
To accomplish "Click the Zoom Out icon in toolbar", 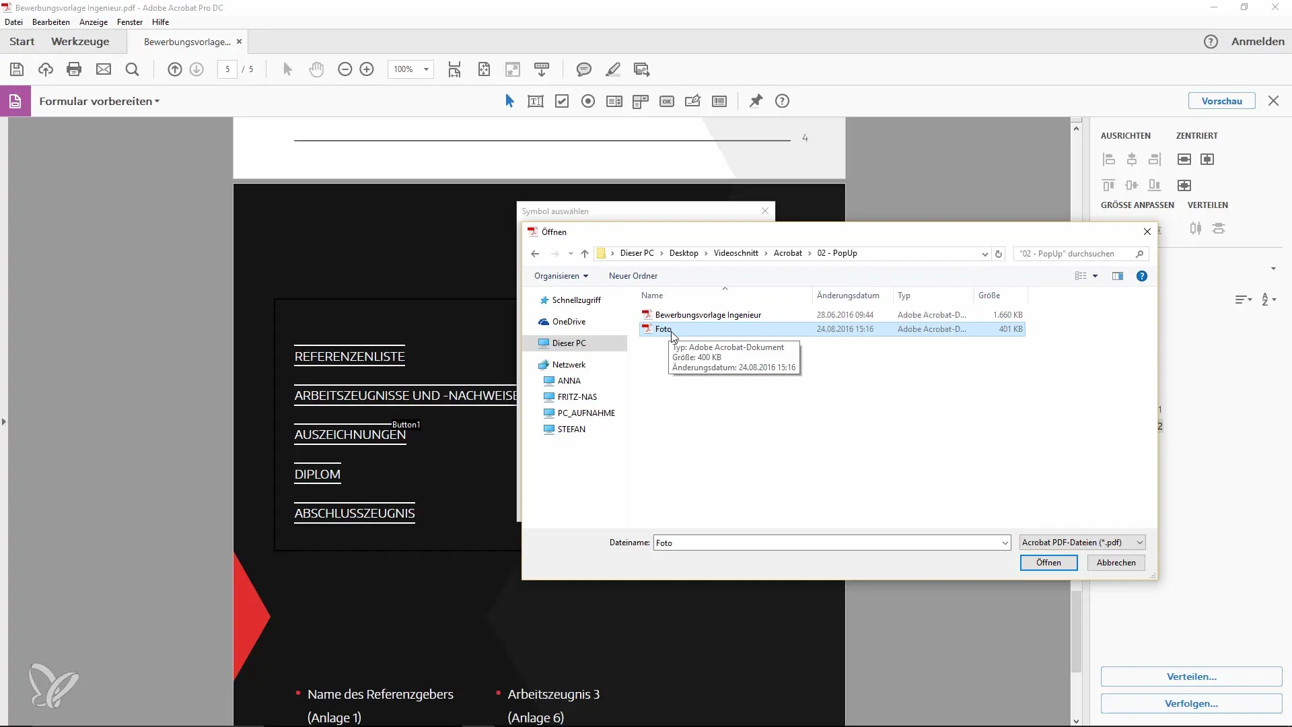I will (345, 70).
